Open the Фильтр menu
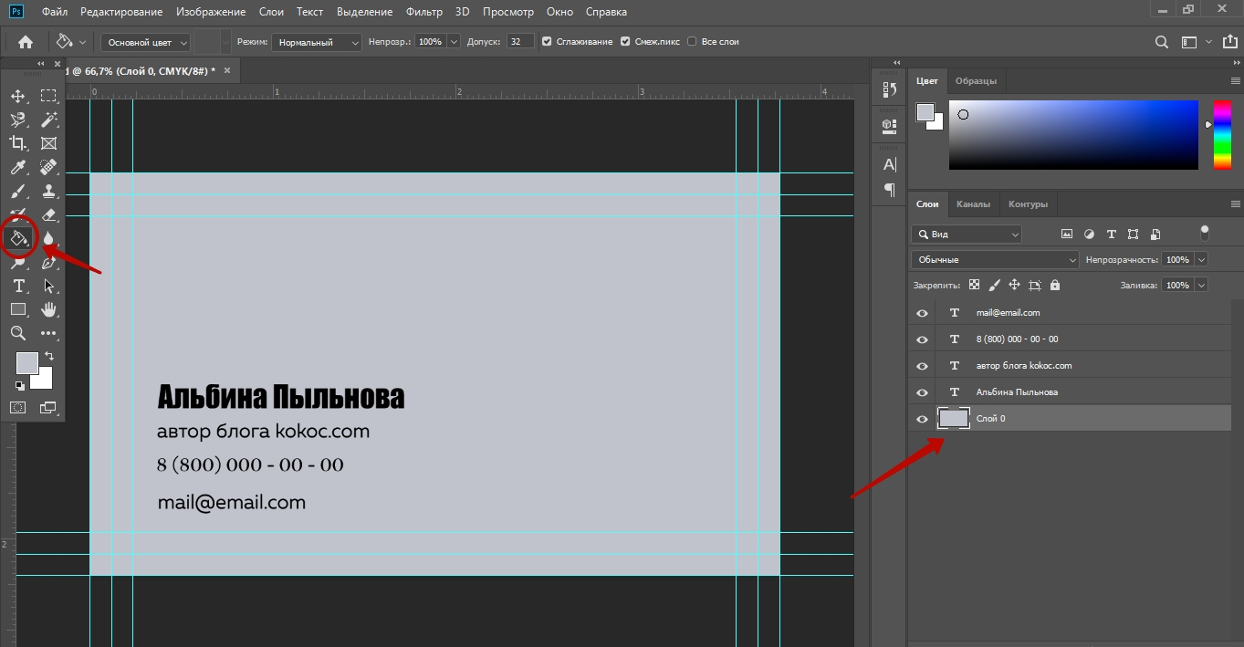This screenshot has height=647, width=1244. pyautogui.click(x=424, y=12)
